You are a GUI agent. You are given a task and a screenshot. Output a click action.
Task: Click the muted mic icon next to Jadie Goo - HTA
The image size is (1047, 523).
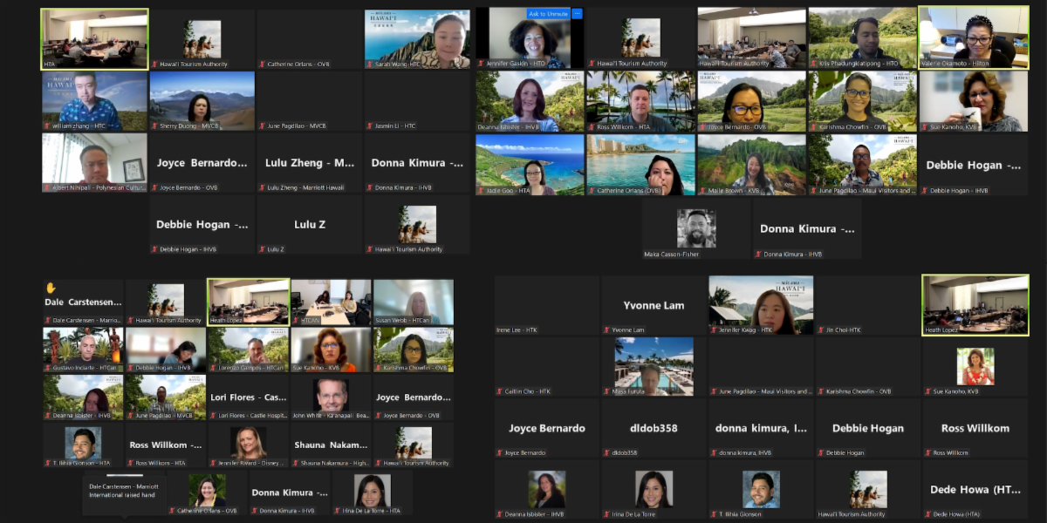pos(481,190)
